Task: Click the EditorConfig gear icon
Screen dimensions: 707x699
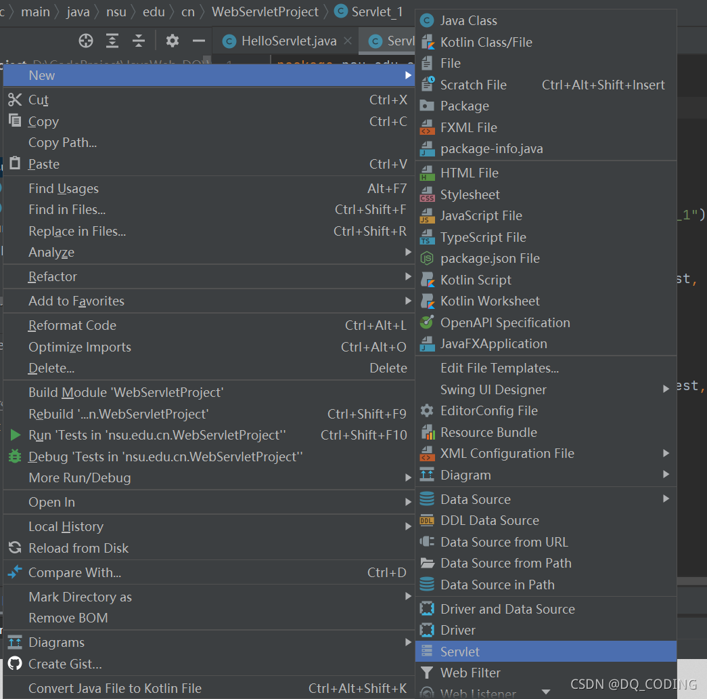Action: pos(426,410)
